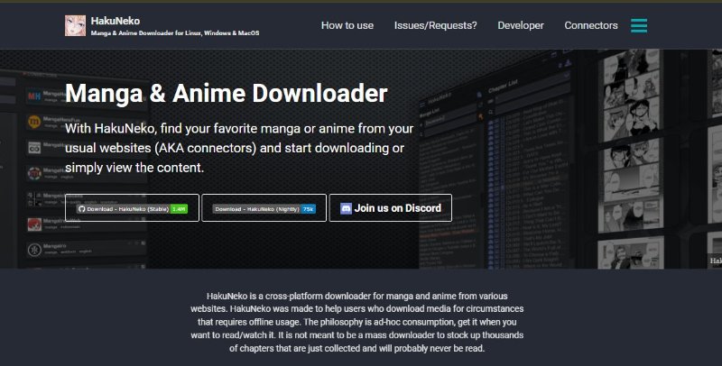Click Download HakuNeko (Stable) button
The width and height of the screenshot is (722, 366).
tap(132, 208)
